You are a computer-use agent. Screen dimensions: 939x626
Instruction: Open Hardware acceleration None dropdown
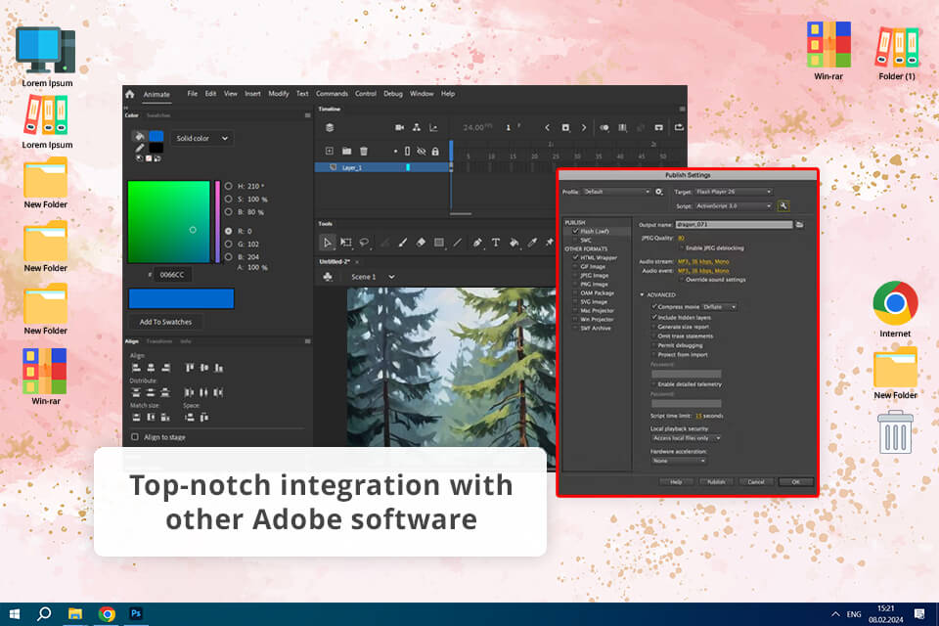click(x=679, y=461)
